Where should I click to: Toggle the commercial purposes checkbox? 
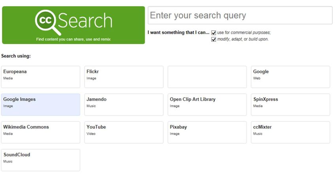click(213, 33)
